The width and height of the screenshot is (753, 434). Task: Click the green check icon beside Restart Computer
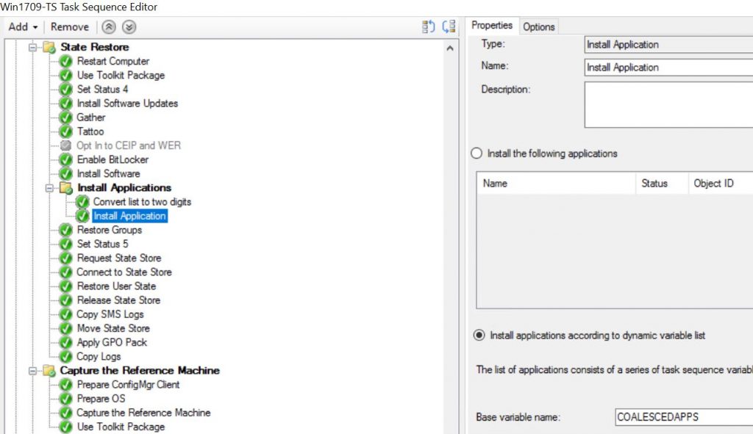click(66, 62)
